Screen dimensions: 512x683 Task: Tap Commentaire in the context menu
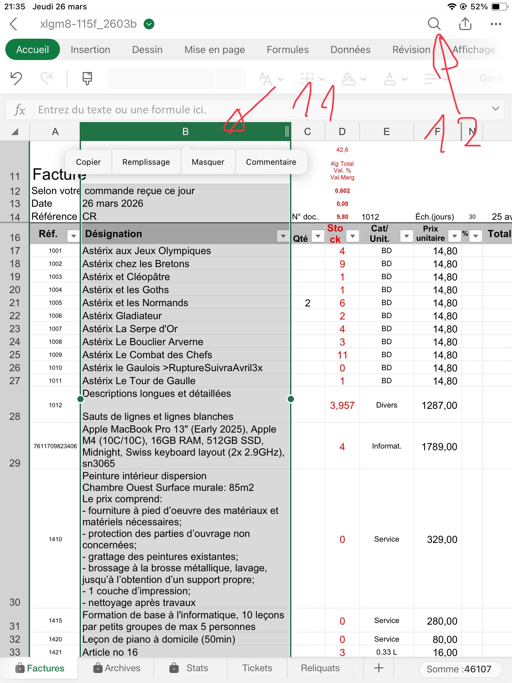(x=271, y=162)
